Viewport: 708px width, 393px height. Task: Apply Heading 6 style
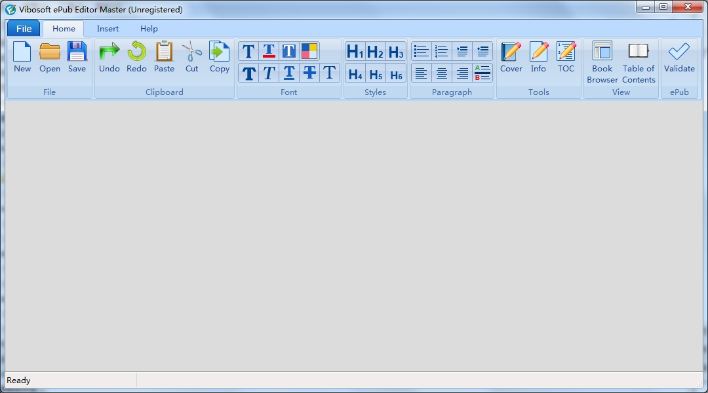coord(395,73)
